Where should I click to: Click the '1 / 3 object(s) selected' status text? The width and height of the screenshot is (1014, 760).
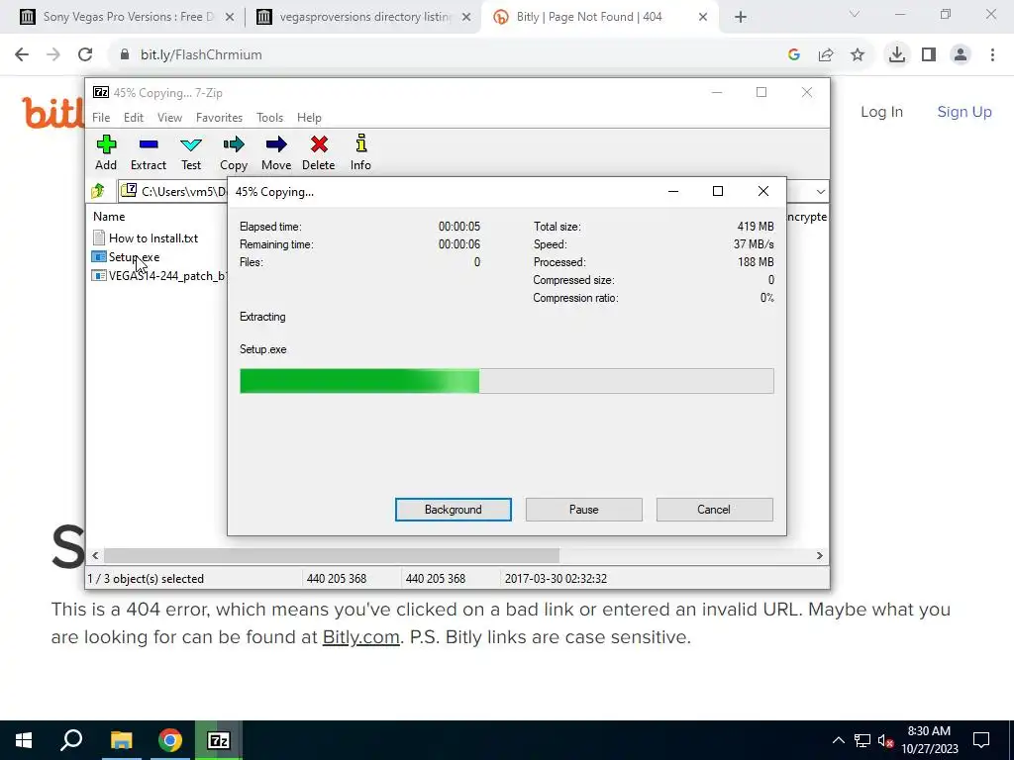point(146,579)
